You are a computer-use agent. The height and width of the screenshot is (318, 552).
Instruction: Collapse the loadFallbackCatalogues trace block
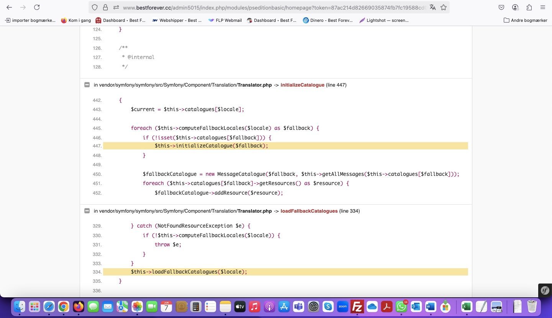point(87,211)
